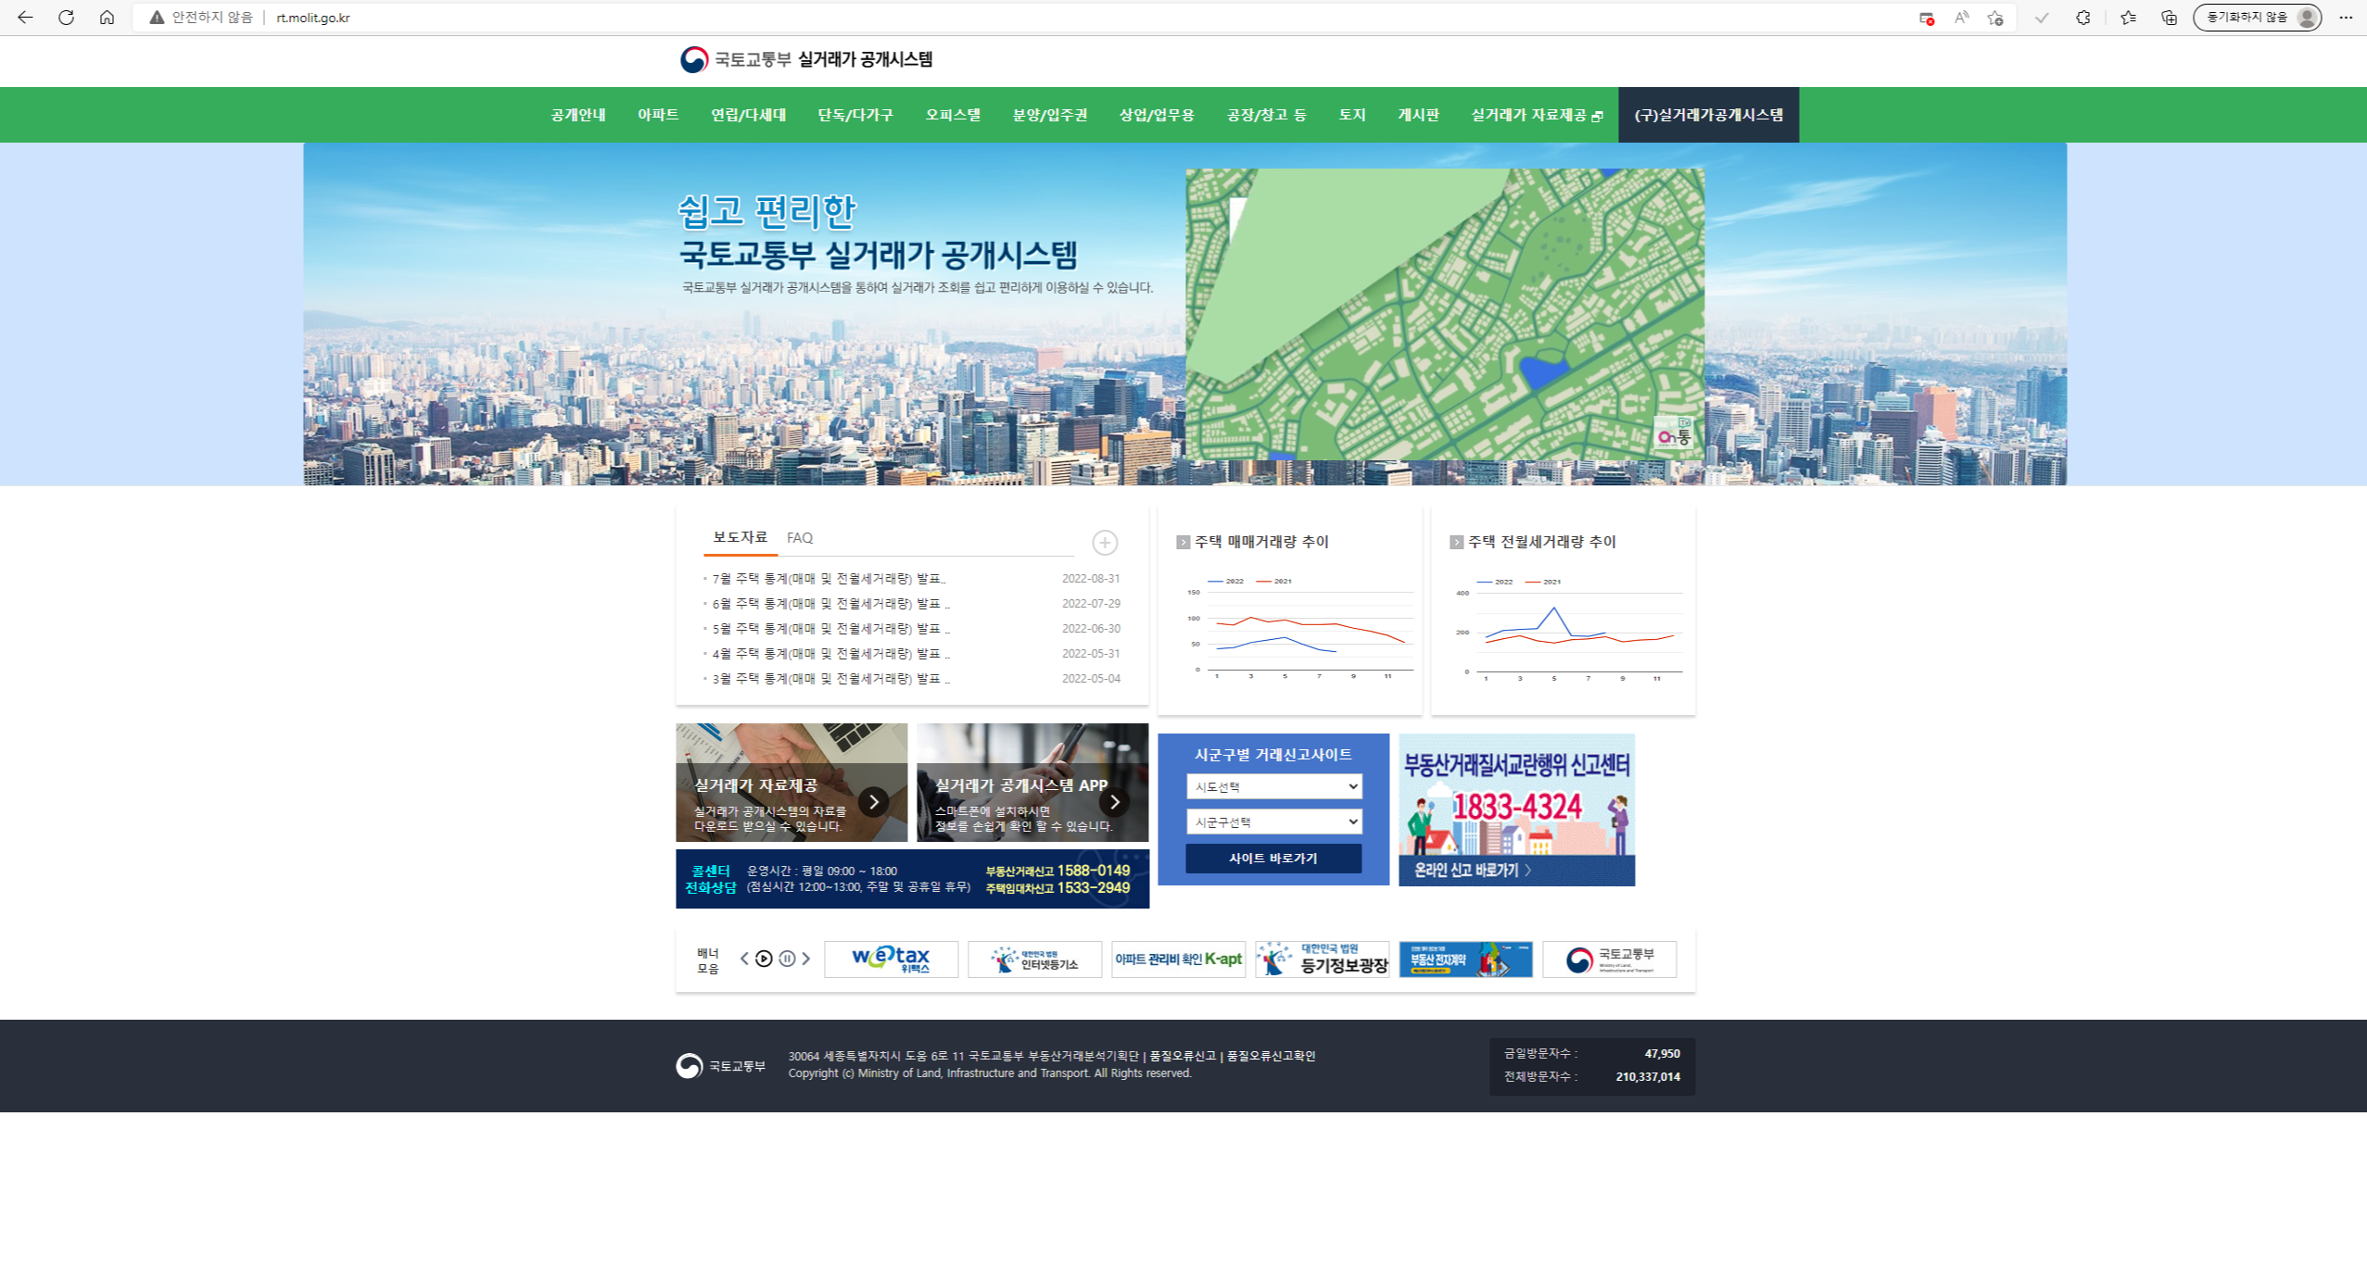This screenshot has height=1267, width=2367.
Task: Open the 인터넷등기소 banner
Action: pos(1035,959)
